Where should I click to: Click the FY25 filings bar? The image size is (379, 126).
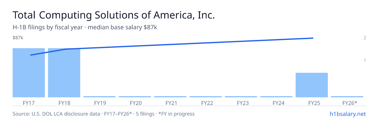point(312,85)
